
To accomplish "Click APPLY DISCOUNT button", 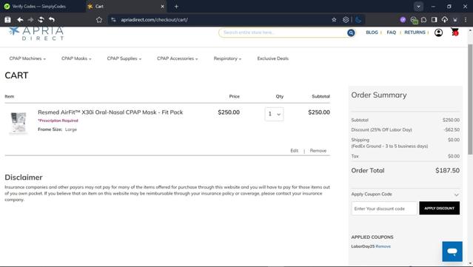I will (x=439, y=209).
